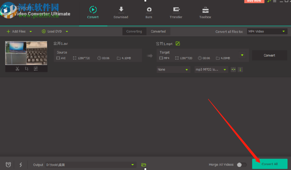Edit the target file name 合并1.mp4

[x=177, y=43]
